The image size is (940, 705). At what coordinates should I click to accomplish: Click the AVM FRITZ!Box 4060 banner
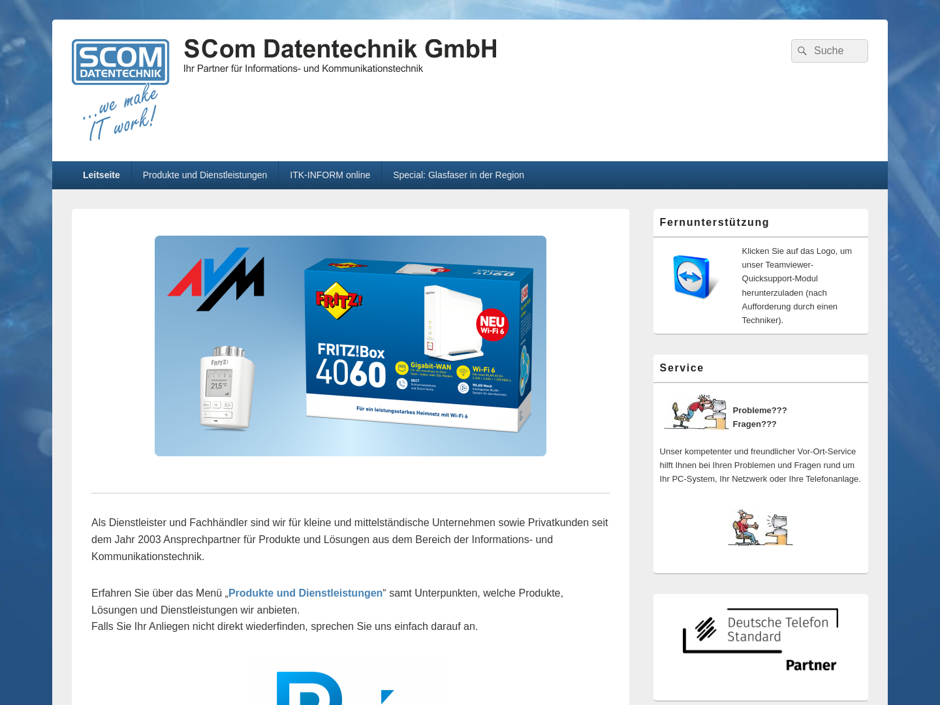[x=351, y=346]
